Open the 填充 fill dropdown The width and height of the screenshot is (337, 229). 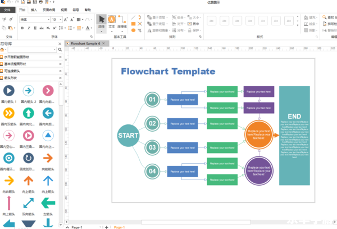(x=311, y=17)
